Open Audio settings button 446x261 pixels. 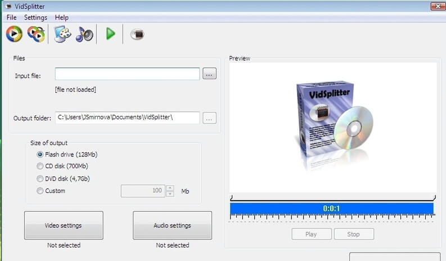pos(172,225)
